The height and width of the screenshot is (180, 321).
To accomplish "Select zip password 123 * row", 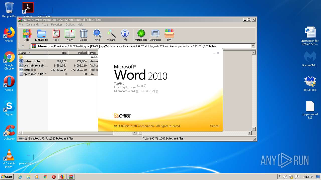I will click(58, 74).
